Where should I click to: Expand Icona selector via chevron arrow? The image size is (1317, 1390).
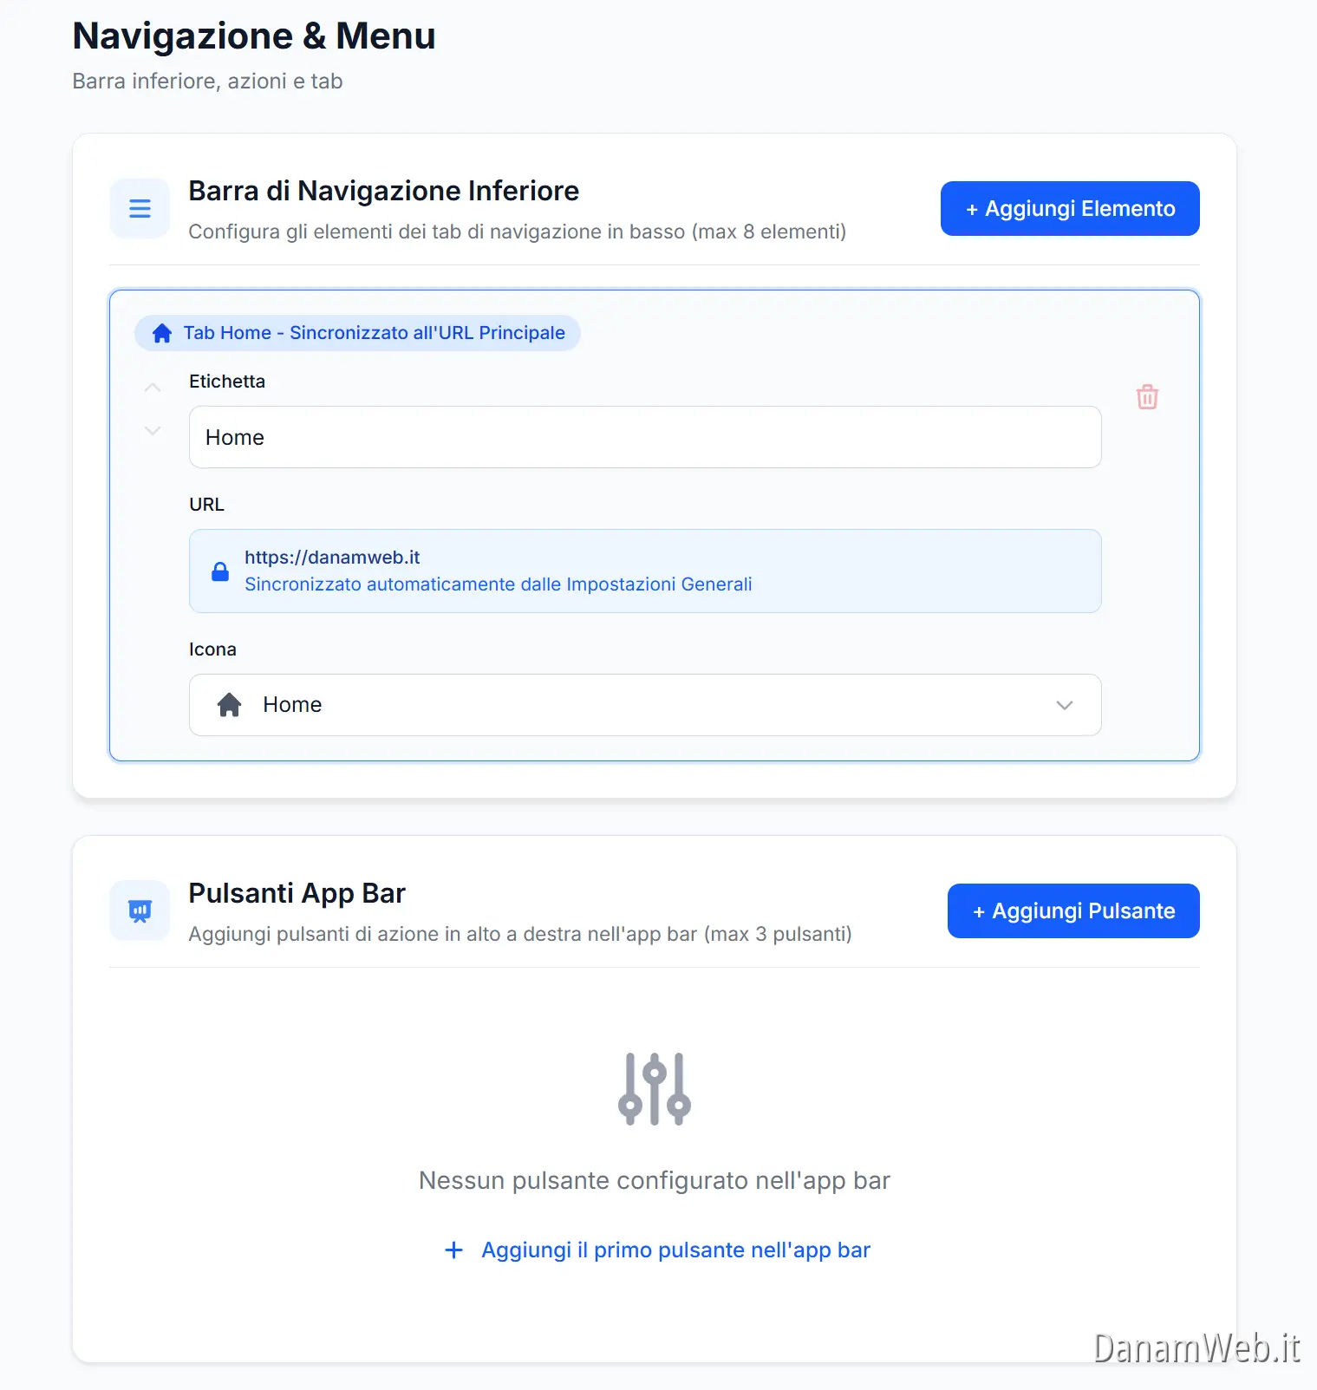pos(1065,705)
